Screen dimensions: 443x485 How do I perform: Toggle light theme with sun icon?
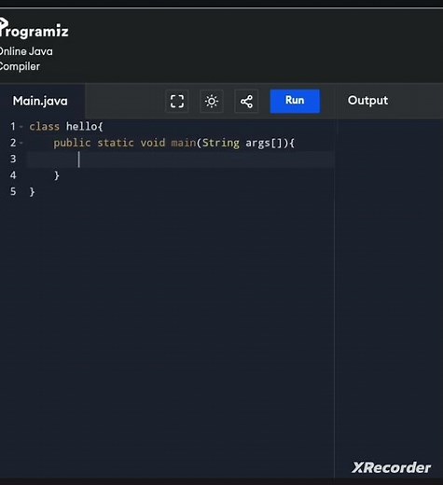point(212,101)
